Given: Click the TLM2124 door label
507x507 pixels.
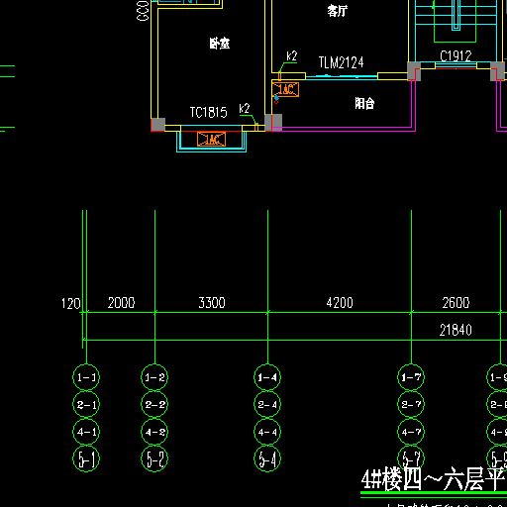Looking at the screenshot, I should click(341, 62).
